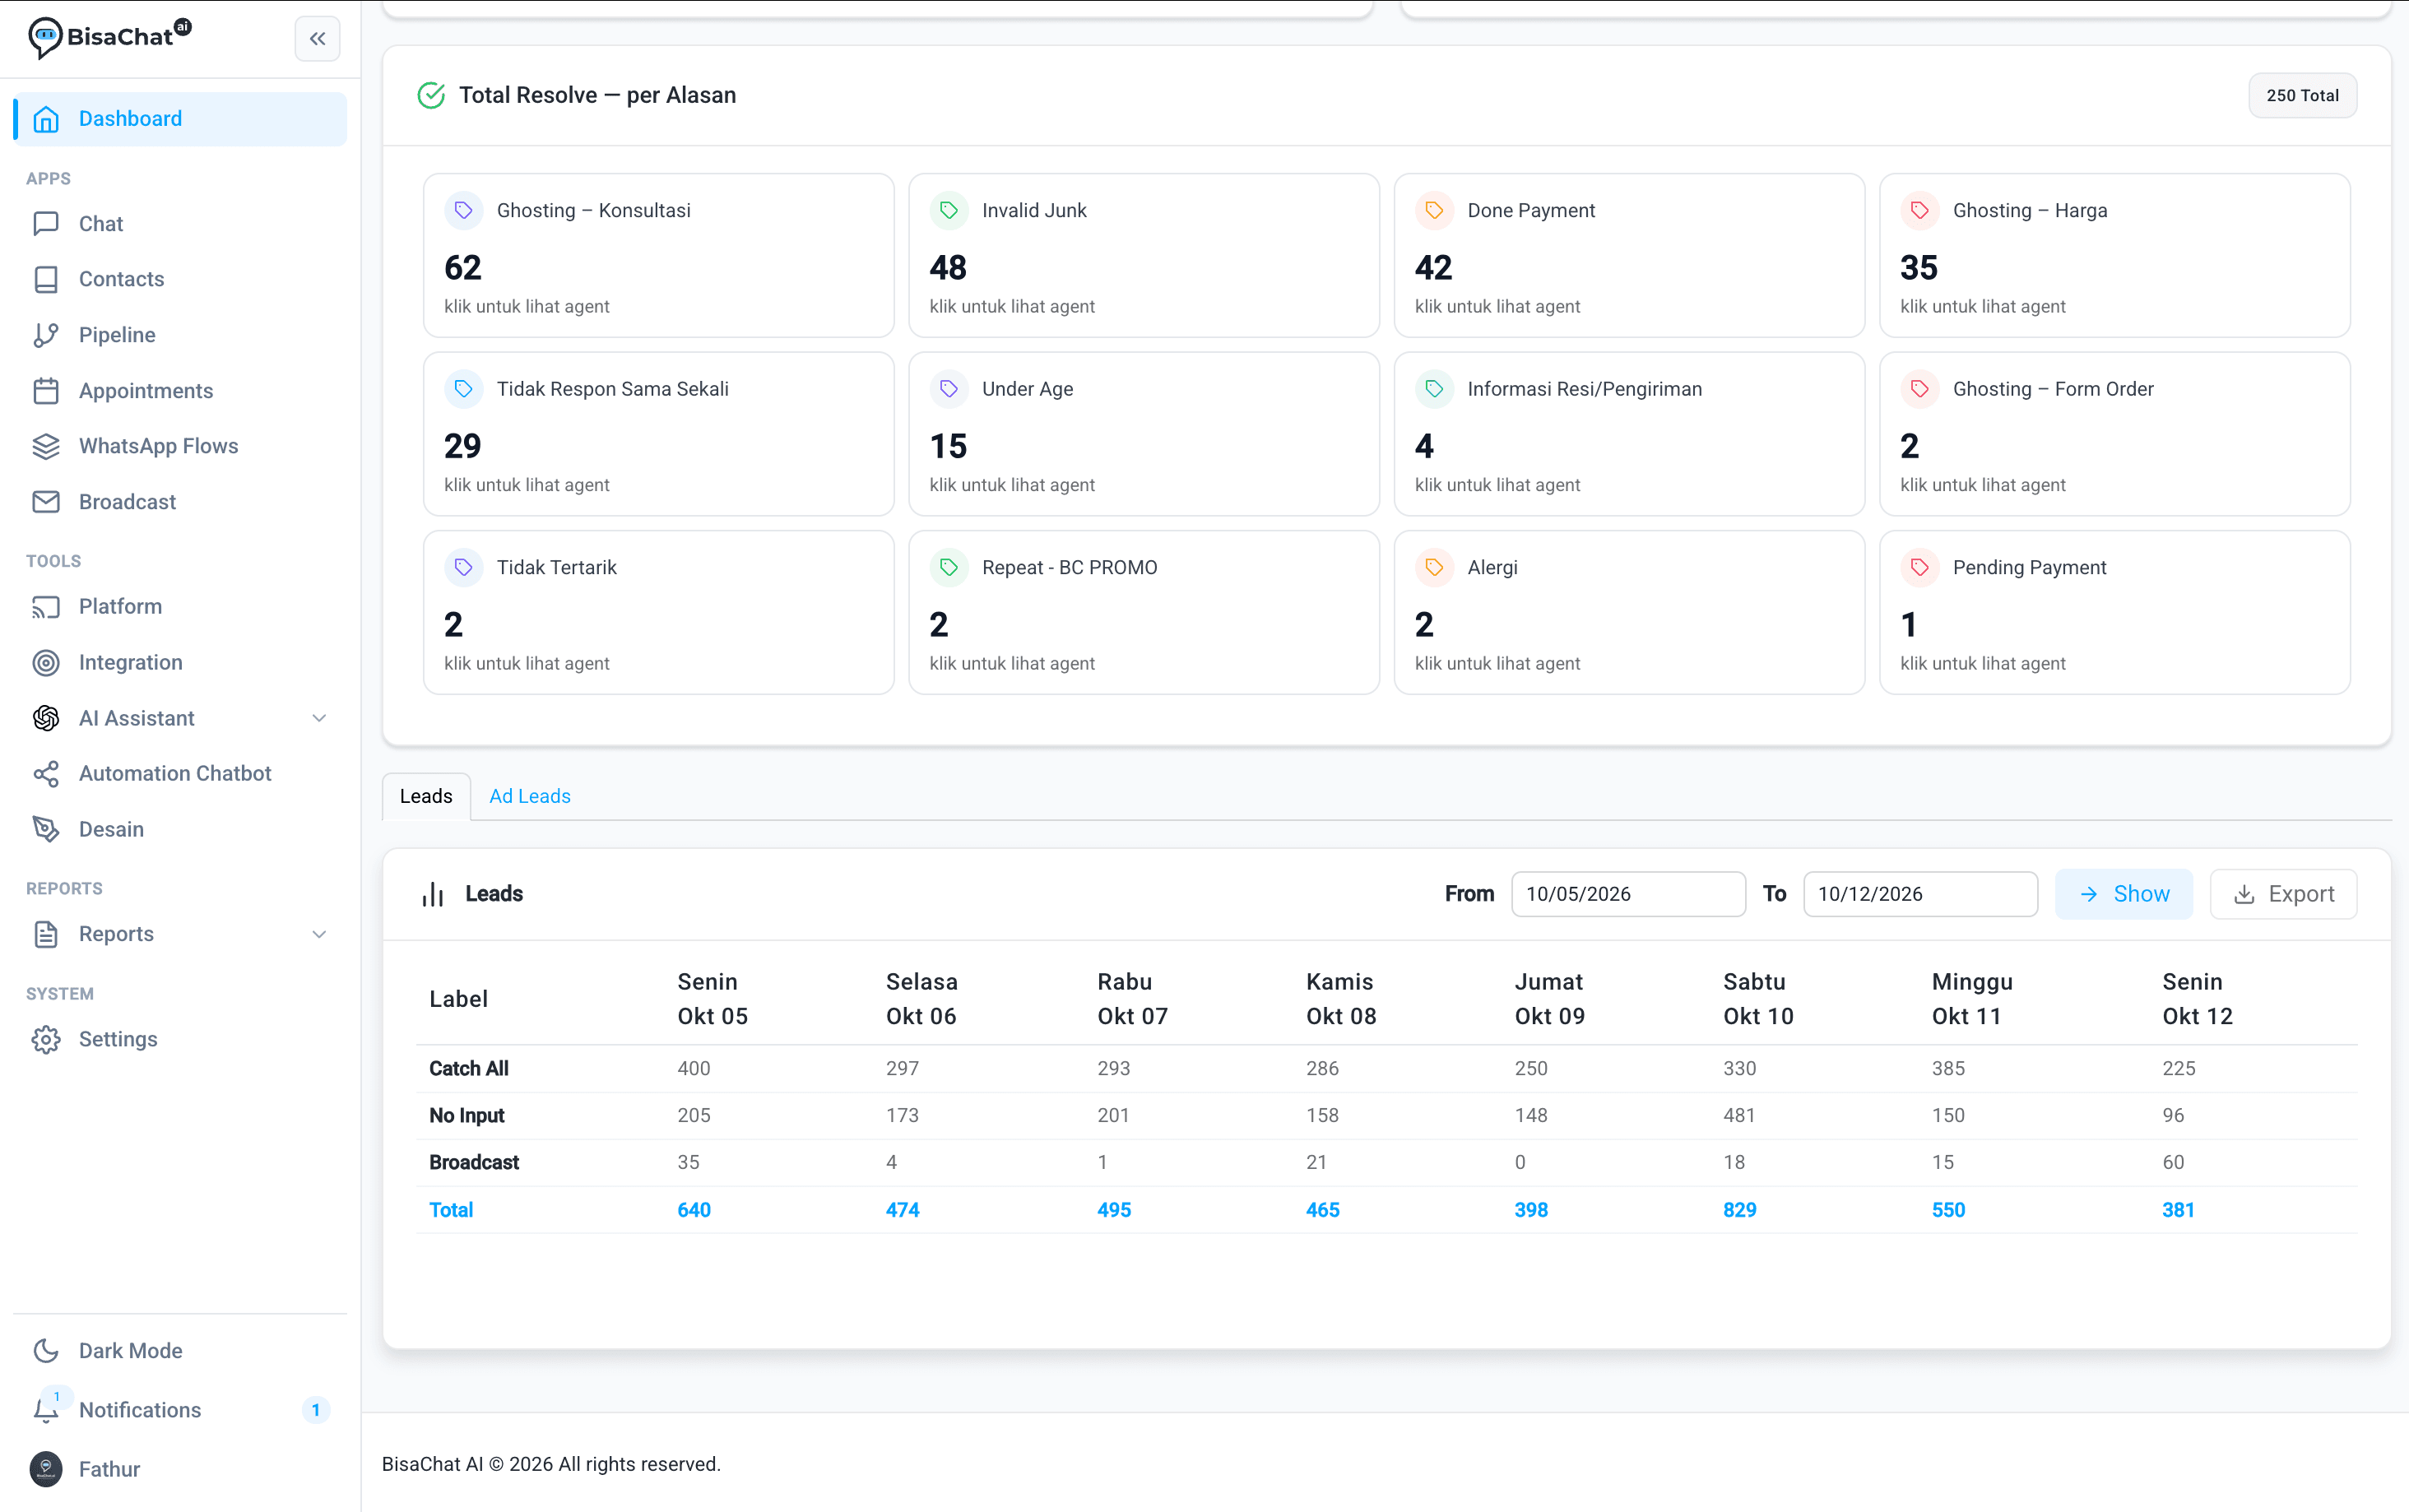Click the To date field
Screen dimensions: 2409x1512
tap(1920, 894)
